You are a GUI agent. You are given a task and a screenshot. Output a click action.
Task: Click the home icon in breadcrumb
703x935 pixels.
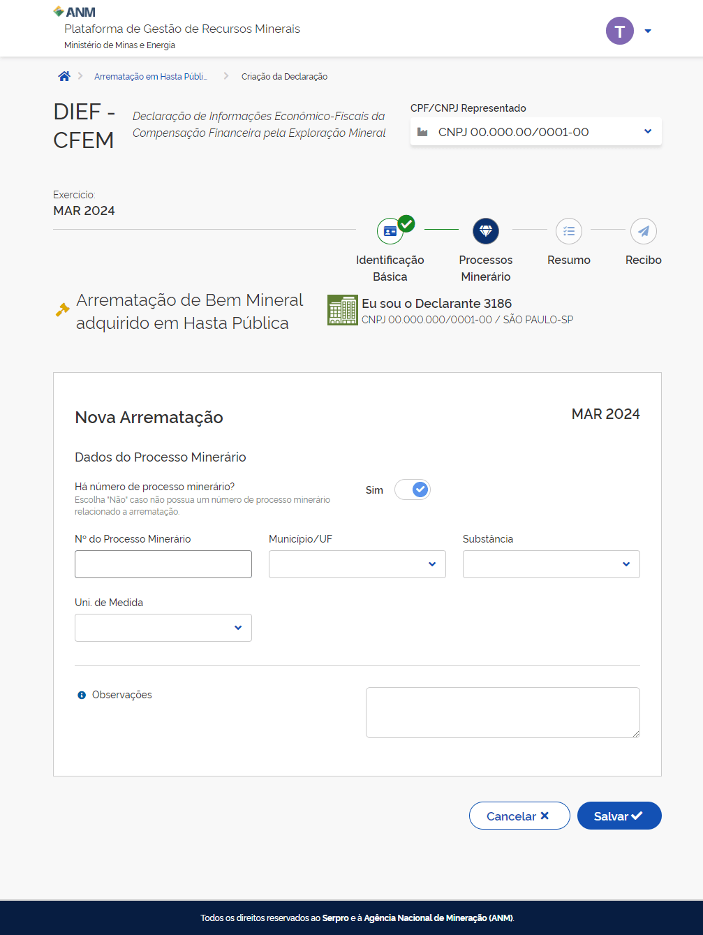64,76
